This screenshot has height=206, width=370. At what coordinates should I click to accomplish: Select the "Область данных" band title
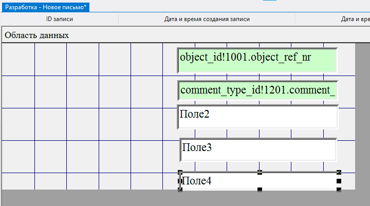[x=37, y=35]
